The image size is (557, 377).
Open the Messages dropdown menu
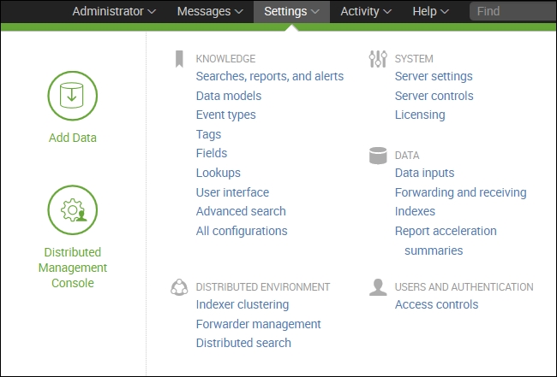click(209, 12)
